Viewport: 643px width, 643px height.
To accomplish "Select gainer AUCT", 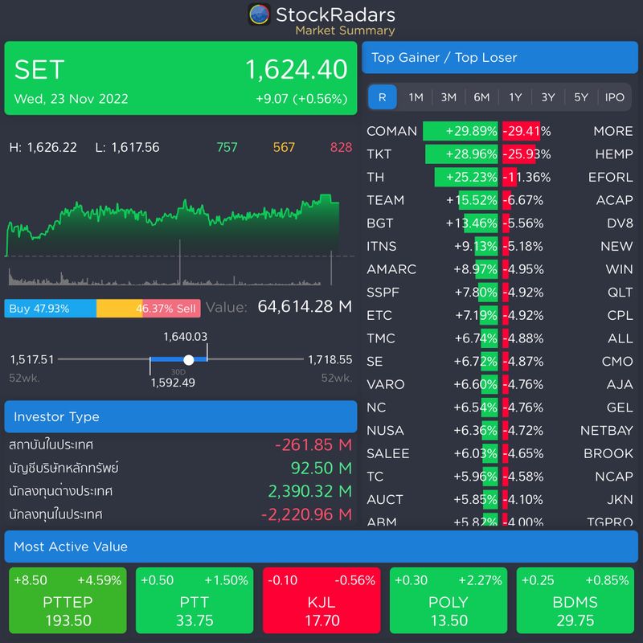I will [385, 499].
